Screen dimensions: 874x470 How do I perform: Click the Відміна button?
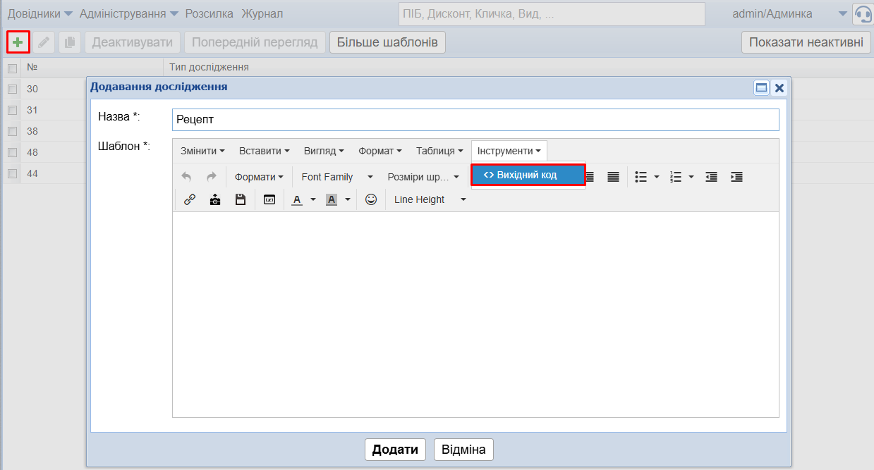coord(463,450)
